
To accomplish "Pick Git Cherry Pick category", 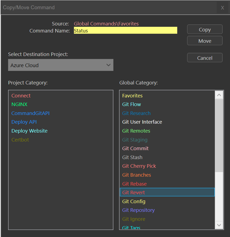I will tap(139, 166).
